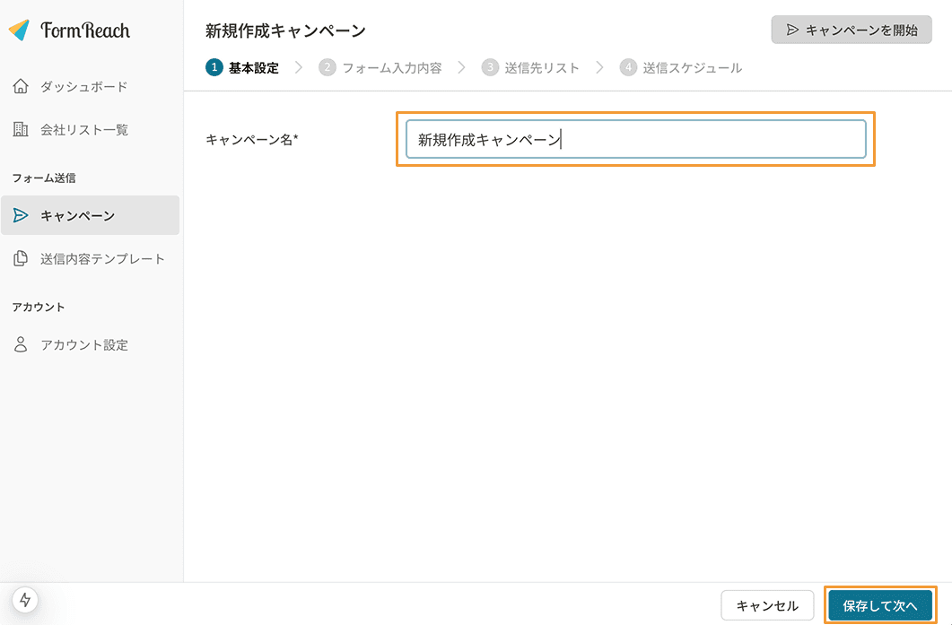The image size is (952, 625).
Task: Click the step 1 number circle
Action: (214, 67)
